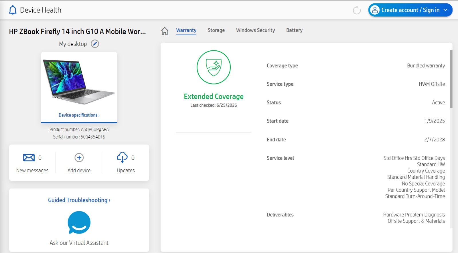Click the user avatar icon in sign-in button
The width and height of the screenshot is (458, 253).
click(x=375, y=10)
